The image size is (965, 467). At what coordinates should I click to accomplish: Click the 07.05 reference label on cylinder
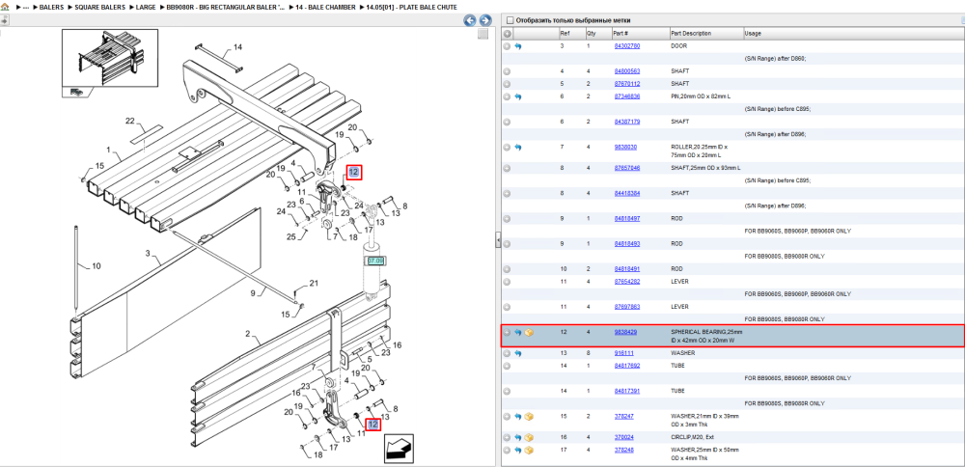[375, 261]
